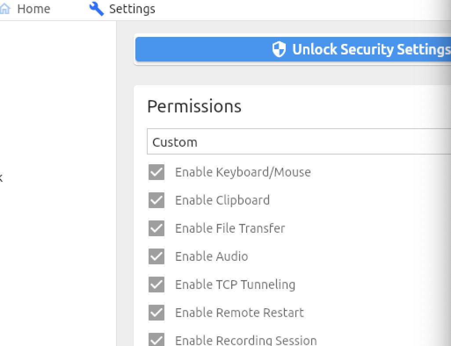Toggle the Enable Keyboard/Mouse checkbox

pyautogui.click(x=156, y=172)
